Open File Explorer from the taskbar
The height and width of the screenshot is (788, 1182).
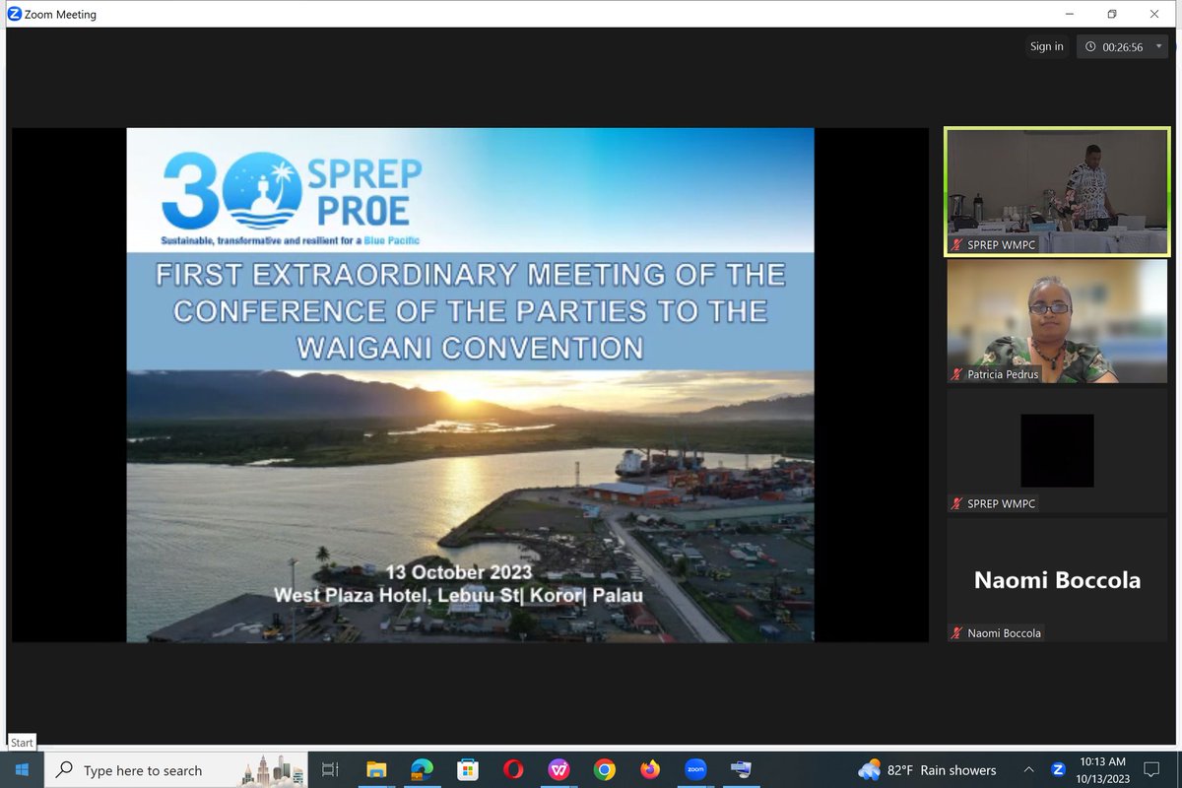376,769
